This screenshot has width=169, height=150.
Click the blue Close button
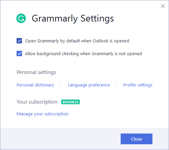point(137,139)
